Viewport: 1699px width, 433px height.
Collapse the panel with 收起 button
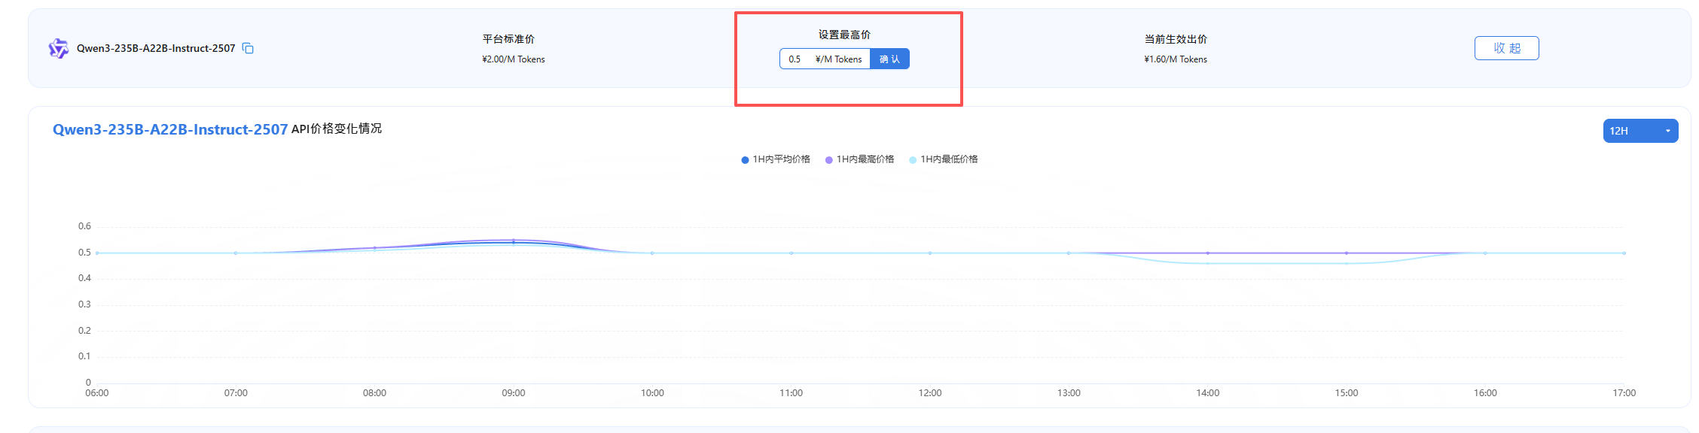[x=1506, y=48]
